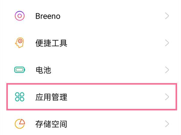181x135 pixels.
Task: Open 便捷工具 via its right arrow
Action: pyautogui.click(x=167, y=43)
